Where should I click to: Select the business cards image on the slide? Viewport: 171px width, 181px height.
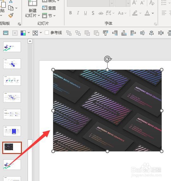pyautogui.click(x=107, y=111)
